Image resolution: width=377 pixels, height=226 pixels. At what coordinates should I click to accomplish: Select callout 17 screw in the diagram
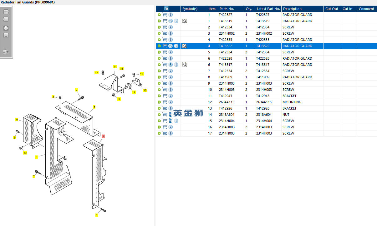(x=97, y=73)
